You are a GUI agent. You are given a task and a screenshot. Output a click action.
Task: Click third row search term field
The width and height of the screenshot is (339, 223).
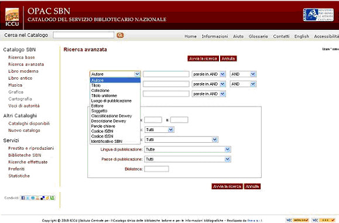tap(166, 94)
